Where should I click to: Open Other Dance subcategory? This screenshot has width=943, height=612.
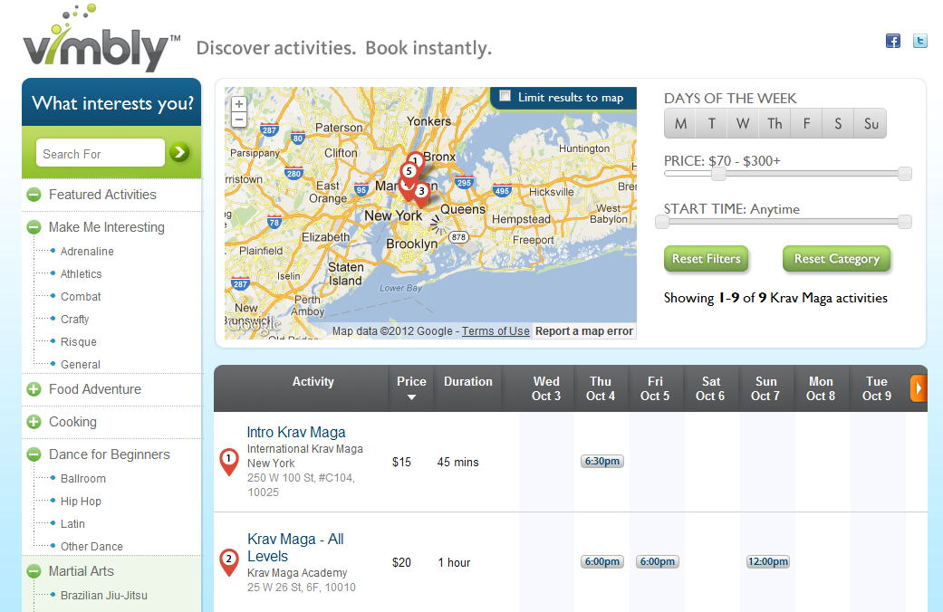tap(91, 547)
